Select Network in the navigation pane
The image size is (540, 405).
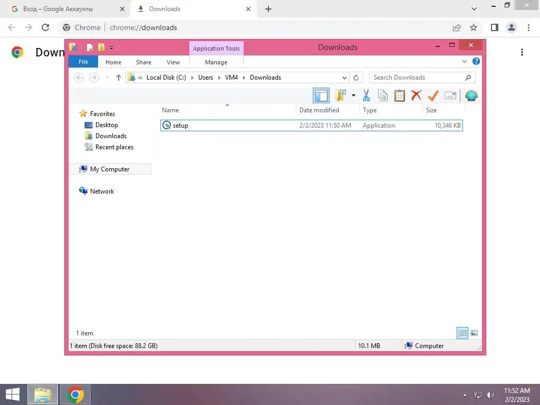pos(102,191)
